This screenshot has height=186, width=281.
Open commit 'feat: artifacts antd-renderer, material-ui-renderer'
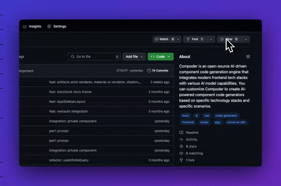click(95, 82)
